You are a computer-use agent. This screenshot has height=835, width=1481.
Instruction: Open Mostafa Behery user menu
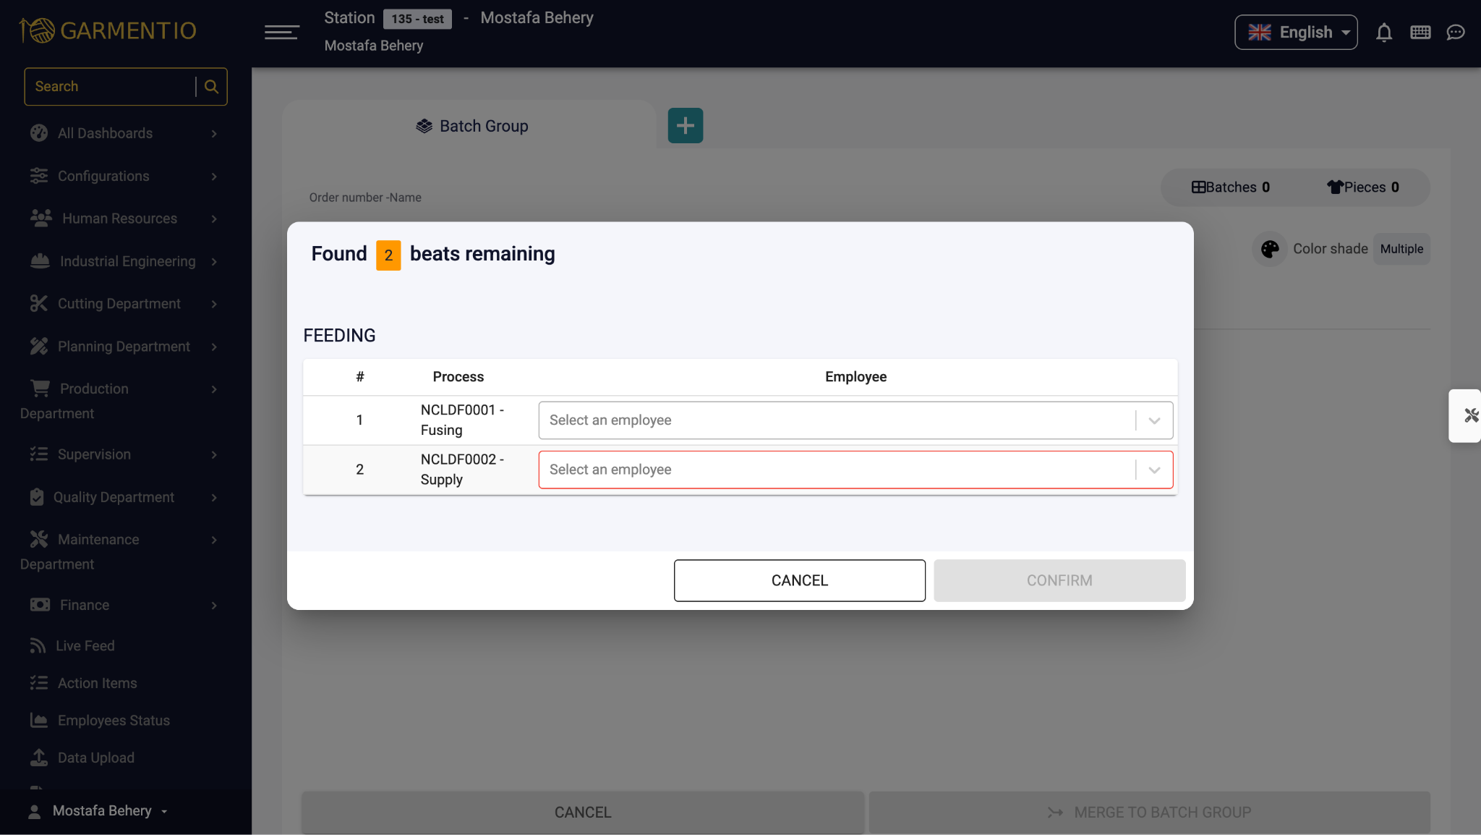(x=101, y=811)
